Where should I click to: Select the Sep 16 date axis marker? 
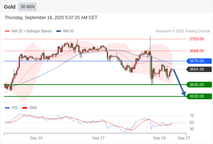click(x=36, y=138)
